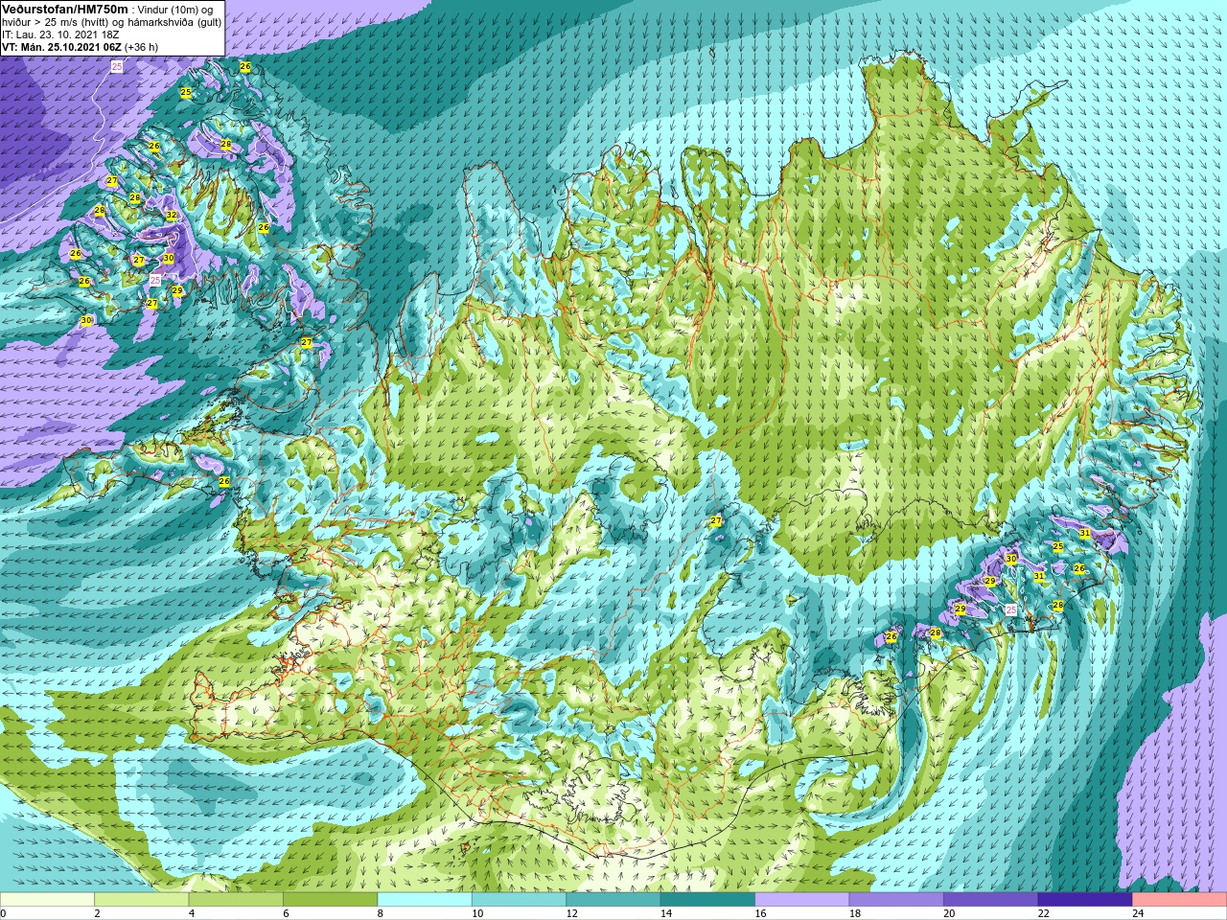
Task: Click the pink above-24 legend swatch
Action: click(x=1180, y=900)
